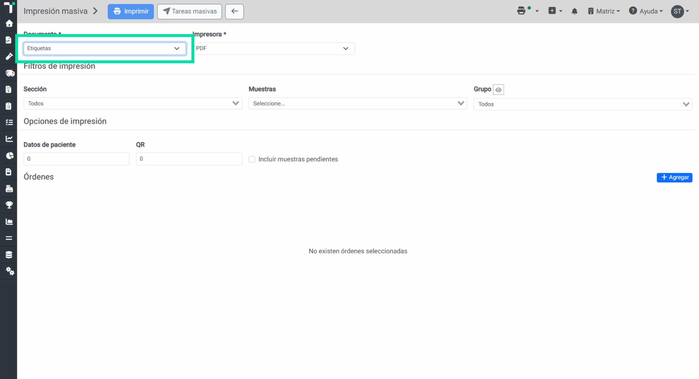Viewport: 699px width, 379px height.
Task: Open the task checklist icon in sidebar
Action: 9,122
